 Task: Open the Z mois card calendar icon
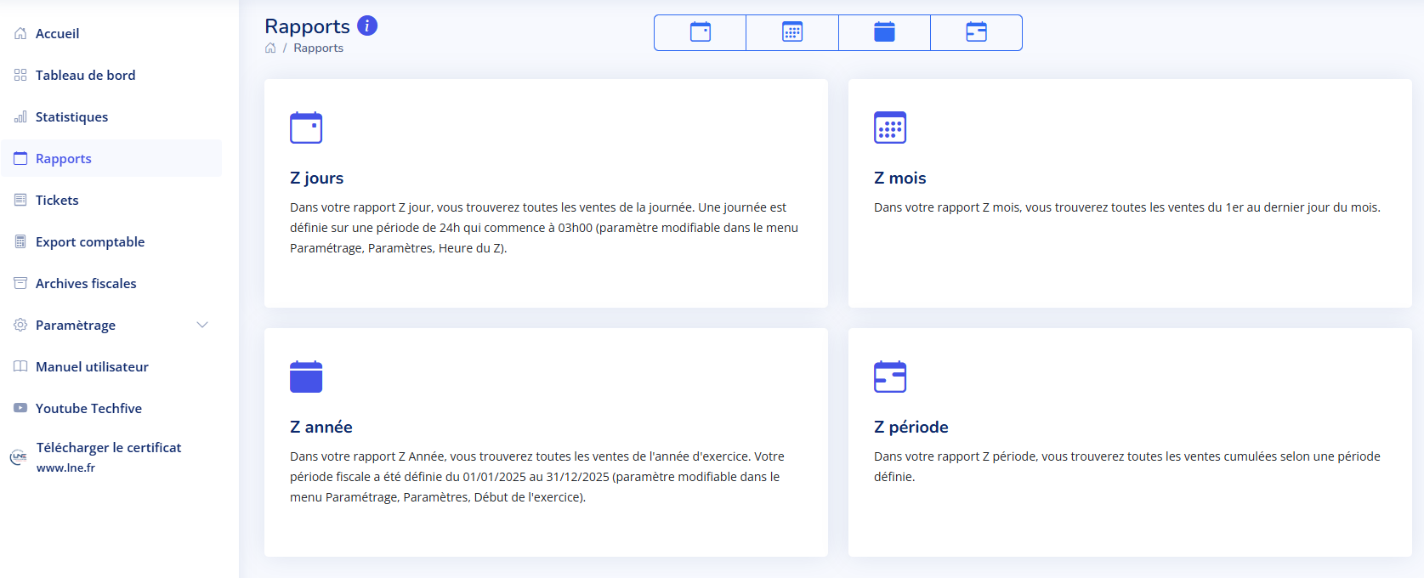point(890,127)
